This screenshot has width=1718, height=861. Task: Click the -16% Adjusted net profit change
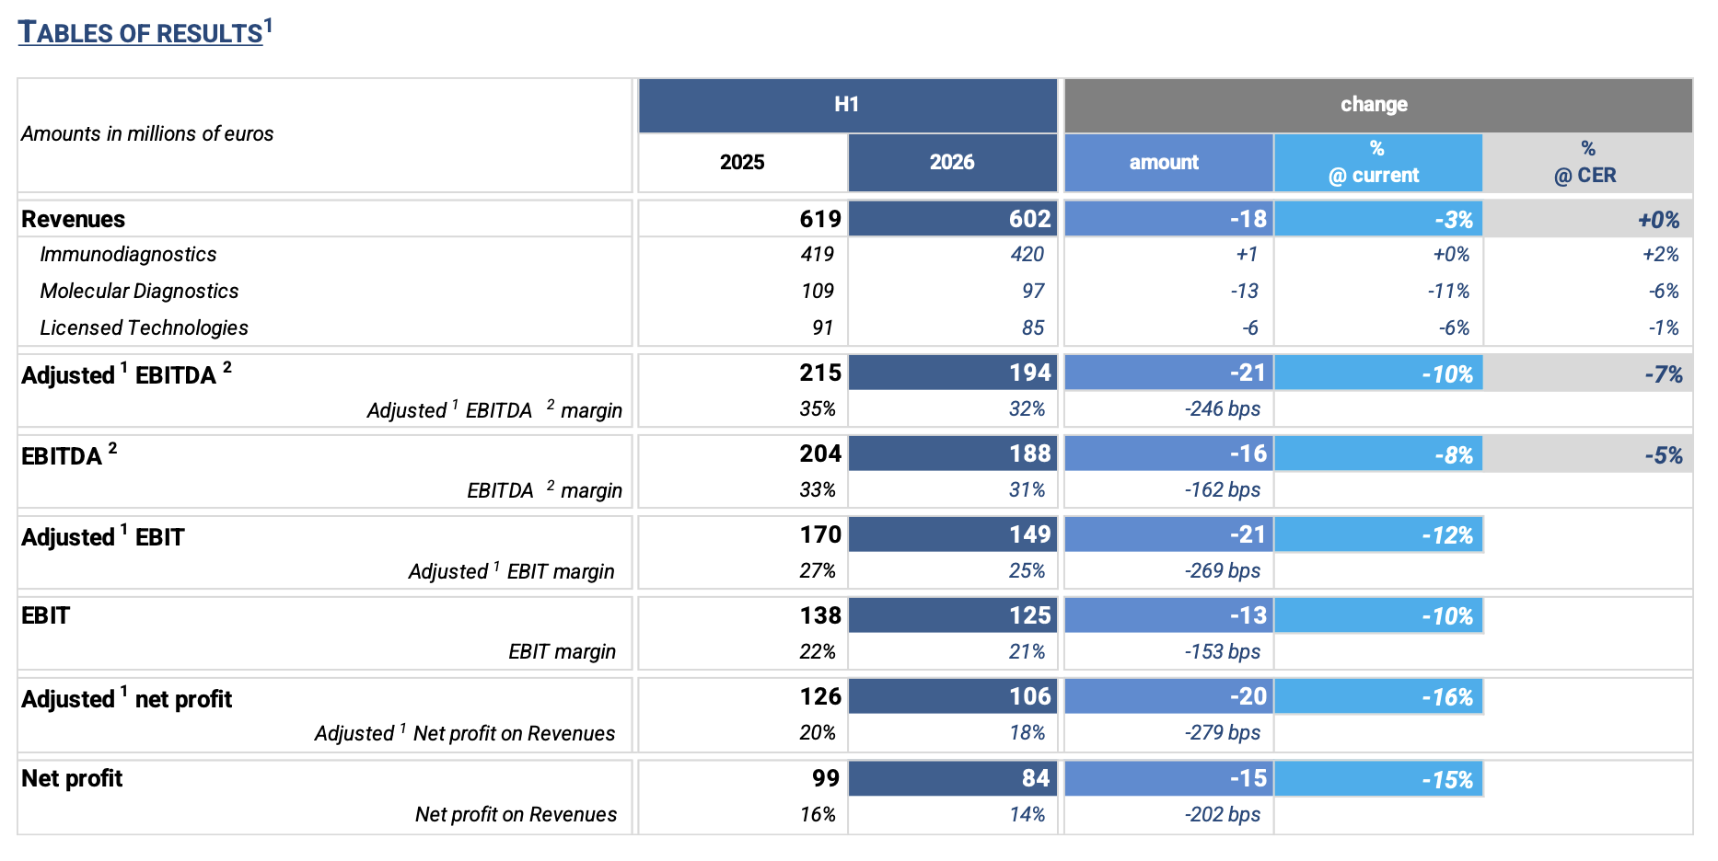click(1447, 698)
